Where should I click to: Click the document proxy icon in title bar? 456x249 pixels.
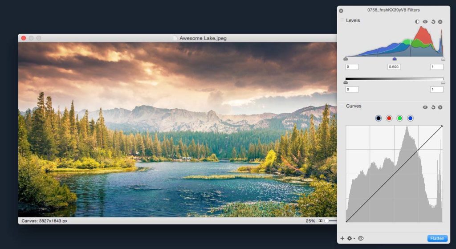(175, 38)
